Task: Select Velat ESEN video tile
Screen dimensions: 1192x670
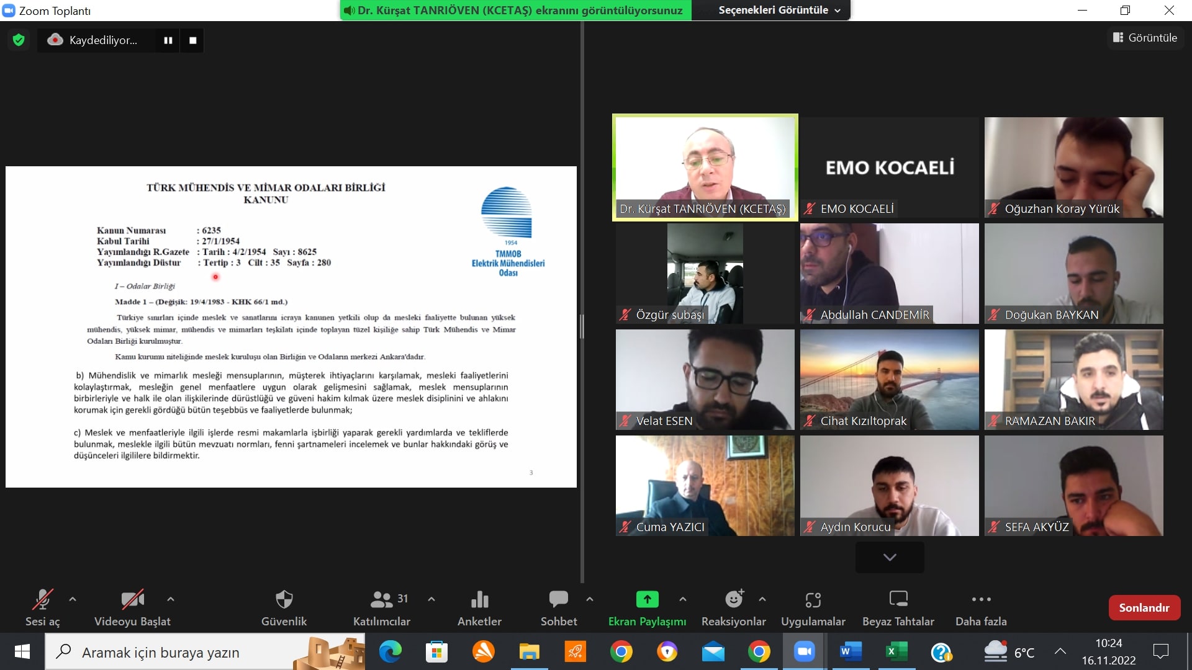Action: click(x=705, y=380)
